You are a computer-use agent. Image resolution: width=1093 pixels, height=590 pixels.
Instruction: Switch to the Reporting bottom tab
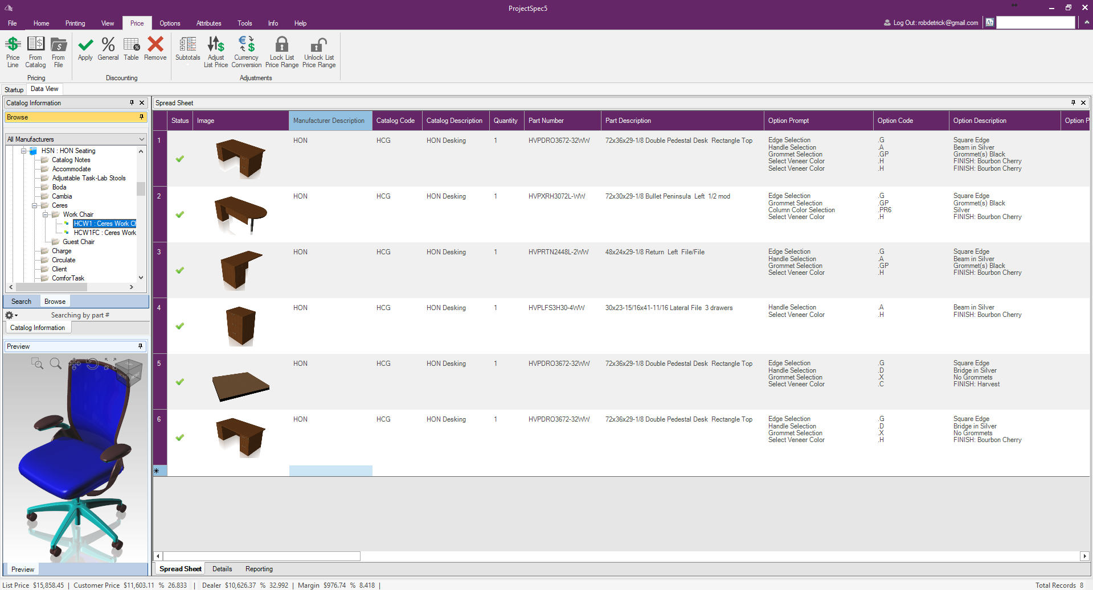click(259, 569)
